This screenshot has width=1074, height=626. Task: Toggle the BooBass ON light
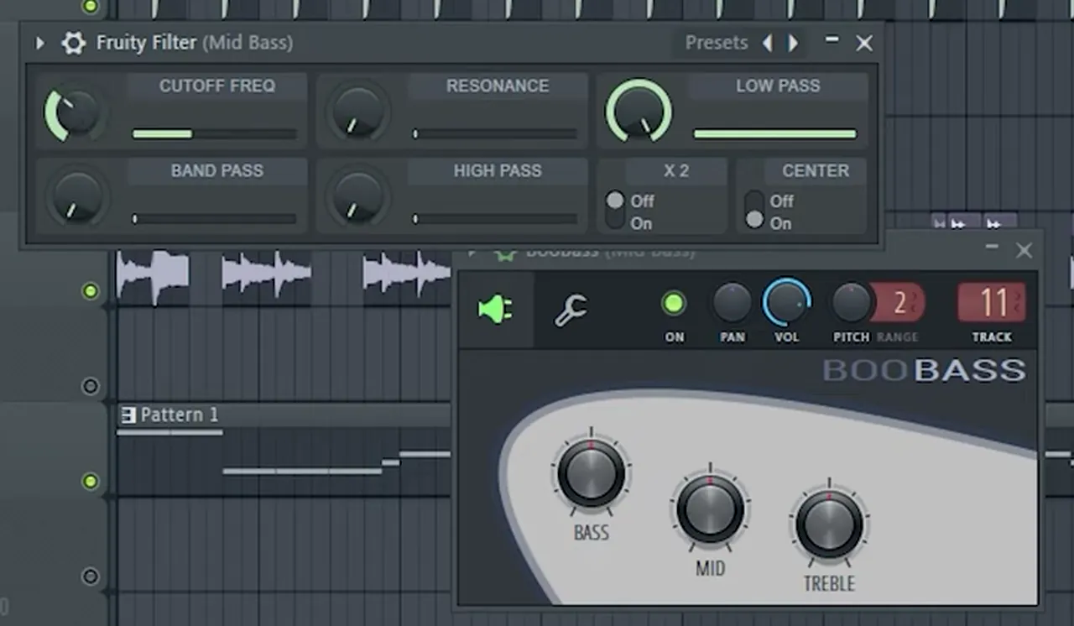tap(674, 304)
